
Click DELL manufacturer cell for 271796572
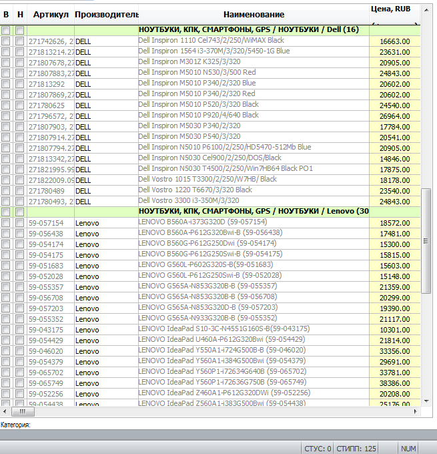coord(106,116)
